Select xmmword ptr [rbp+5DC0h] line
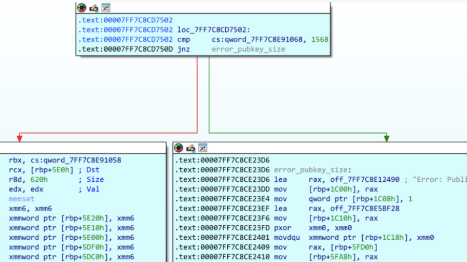This screenshot has width=467, height=262. coord(72,257)
